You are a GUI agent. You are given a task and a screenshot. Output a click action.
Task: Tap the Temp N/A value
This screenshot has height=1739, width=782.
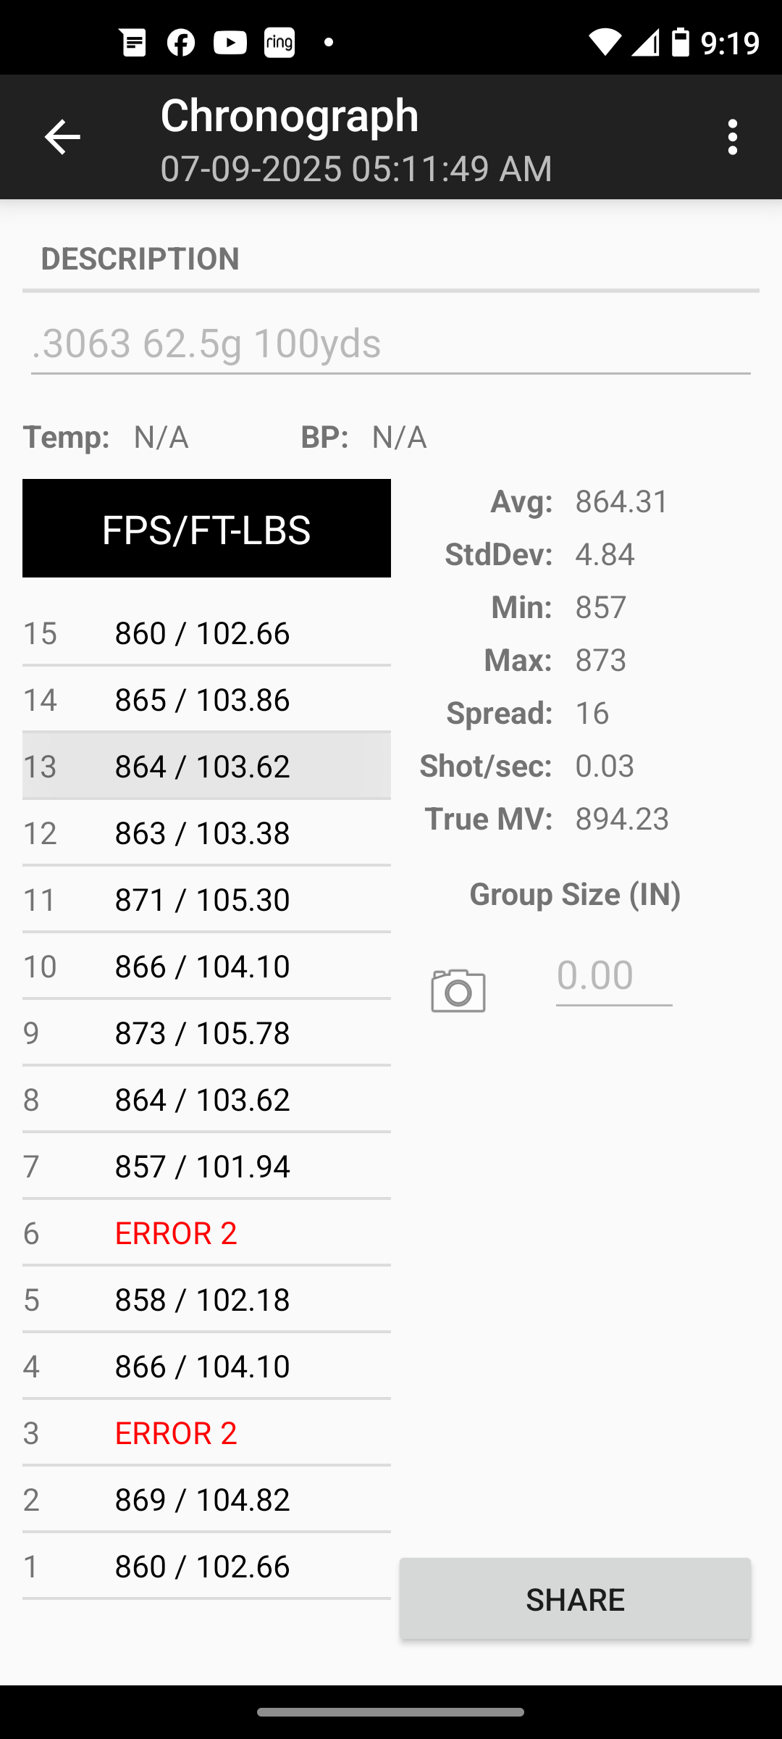pyautogui.click(x=161, y=437)
